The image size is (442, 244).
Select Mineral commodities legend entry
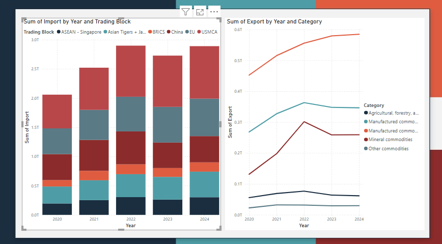(388, 140)
